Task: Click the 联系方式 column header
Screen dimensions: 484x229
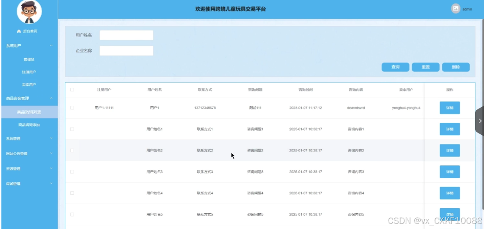Action: (205, 90)
